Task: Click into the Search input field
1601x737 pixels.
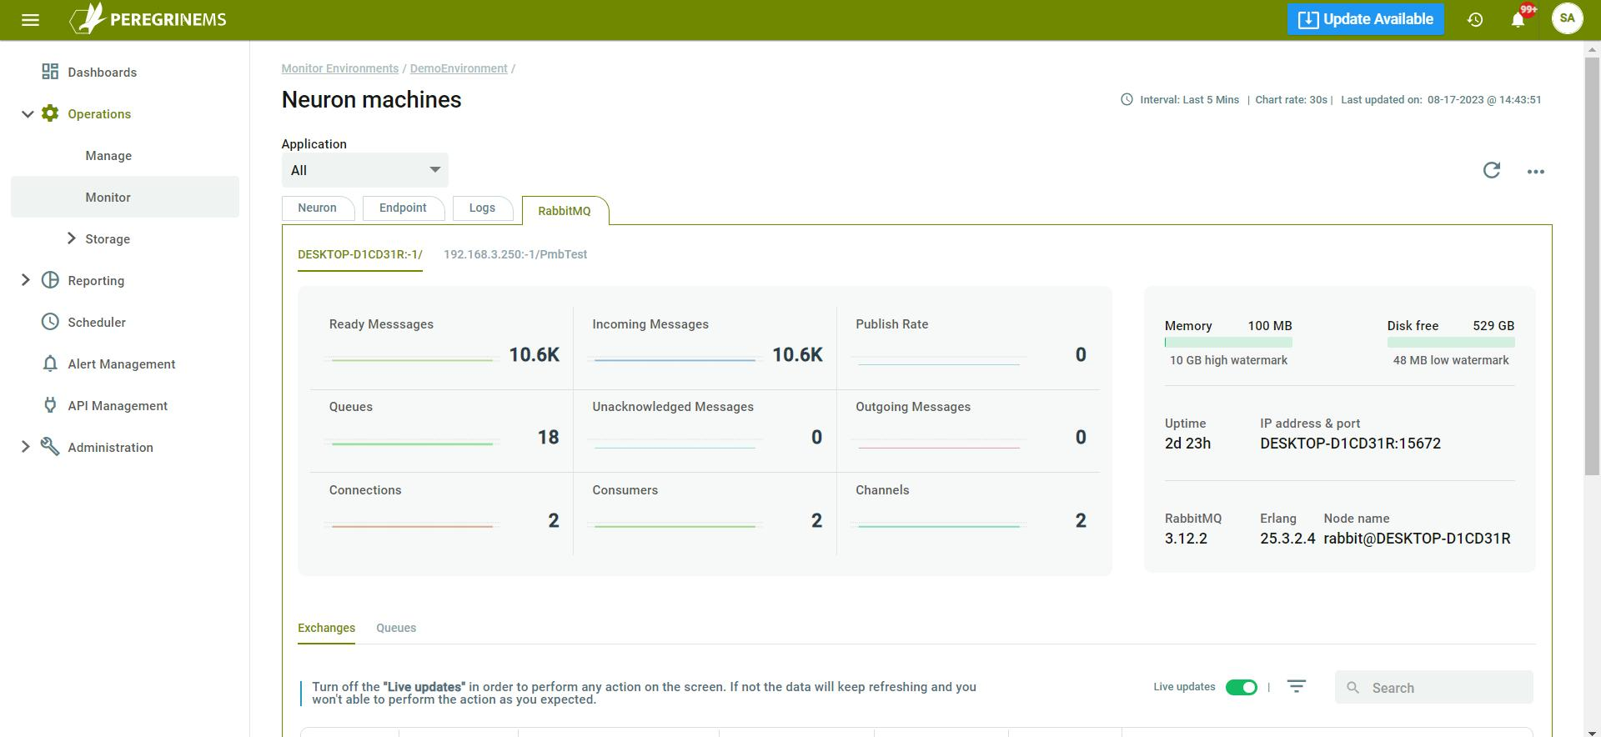Action: point(1434,688)
